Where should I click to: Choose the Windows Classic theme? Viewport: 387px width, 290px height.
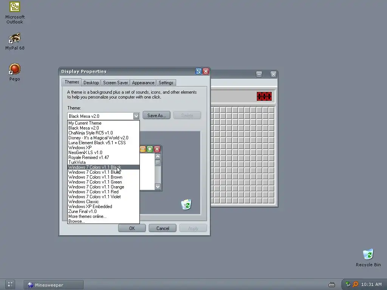coord(104,202)
